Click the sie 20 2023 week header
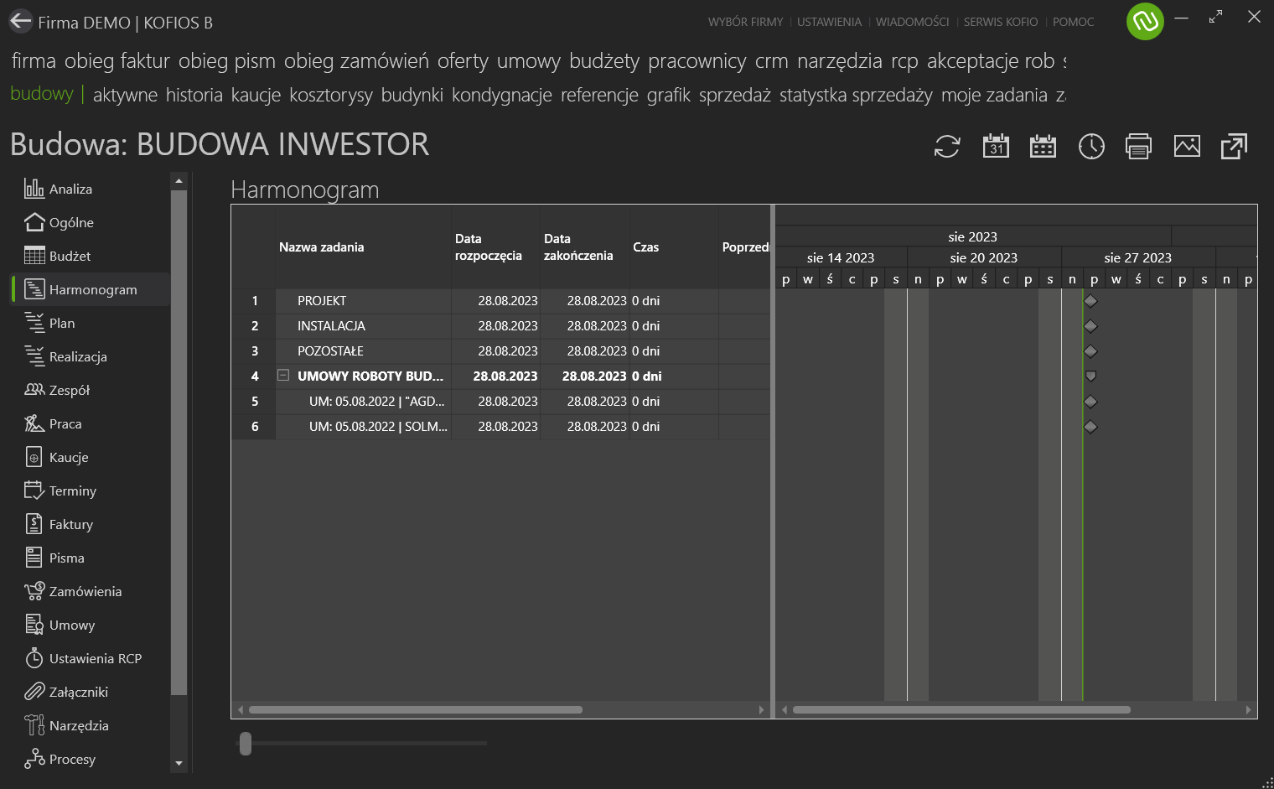 click(984, 257)
